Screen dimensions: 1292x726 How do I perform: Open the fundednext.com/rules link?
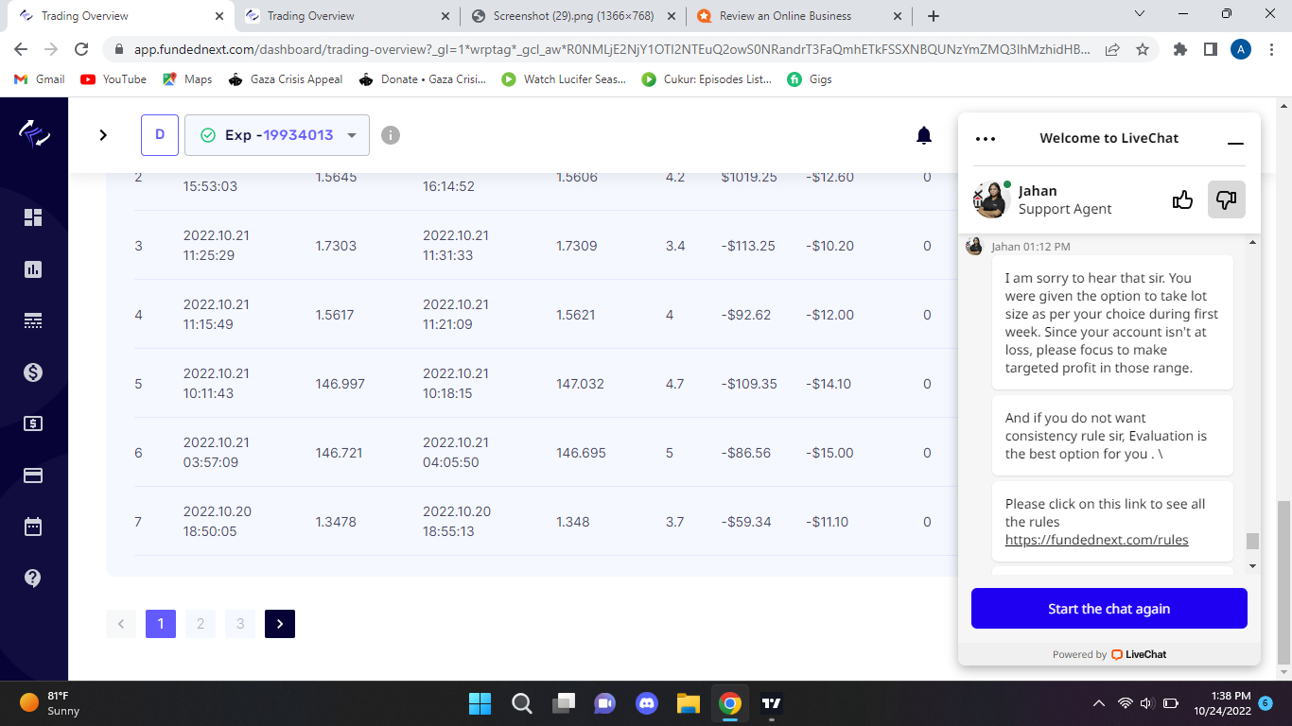[1096, 540]
